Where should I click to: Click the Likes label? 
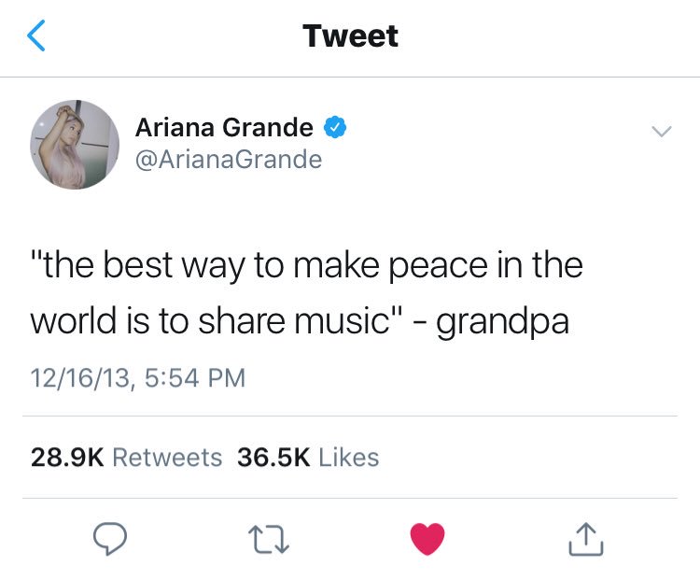[349, 458]
